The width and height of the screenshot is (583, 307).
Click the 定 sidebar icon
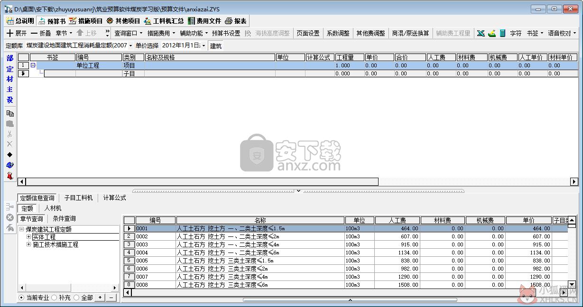pos(10,69)
